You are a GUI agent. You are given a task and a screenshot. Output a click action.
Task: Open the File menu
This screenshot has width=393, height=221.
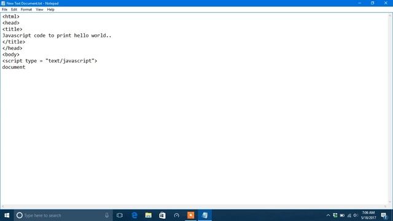(4, 10)
